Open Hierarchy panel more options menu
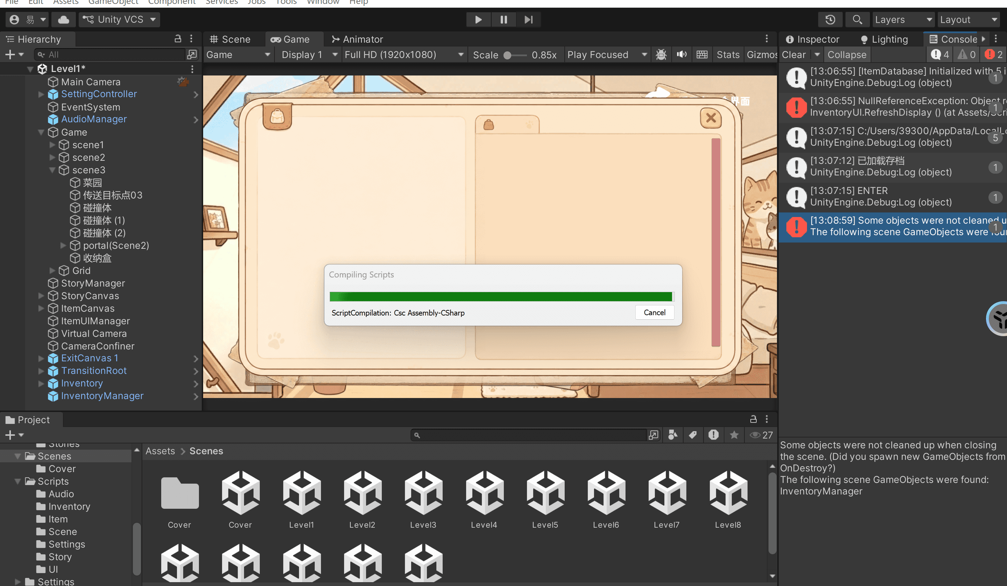 pyautogui.click(x=191, y=39)
